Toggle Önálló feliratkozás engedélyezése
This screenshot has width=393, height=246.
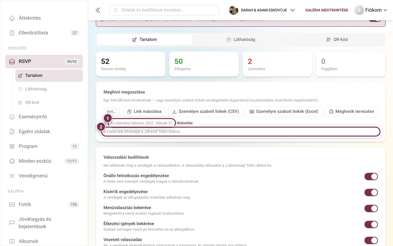(x=371, y=177)
